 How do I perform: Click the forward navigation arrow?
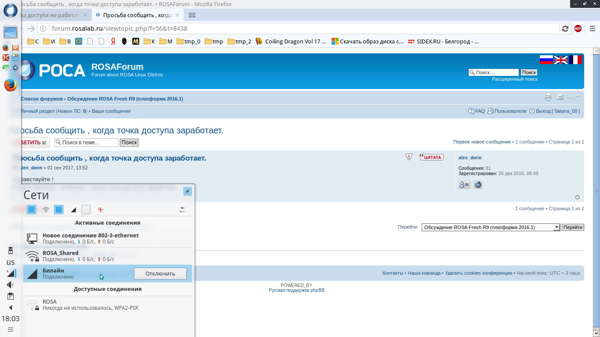tap(31, 29)
